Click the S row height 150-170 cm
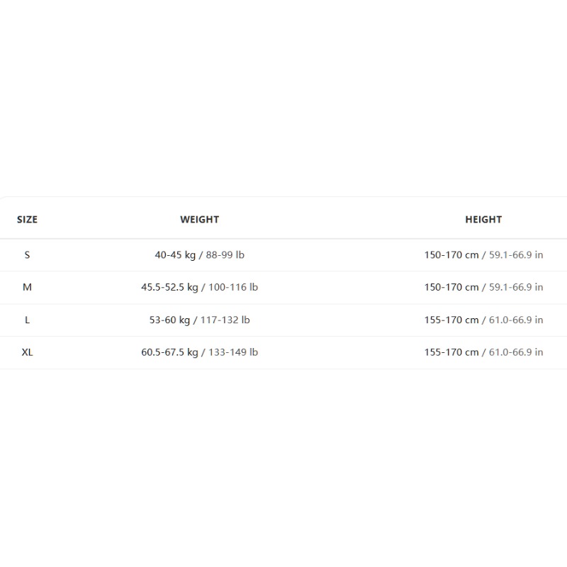567x567 pixels. [451, 255]
